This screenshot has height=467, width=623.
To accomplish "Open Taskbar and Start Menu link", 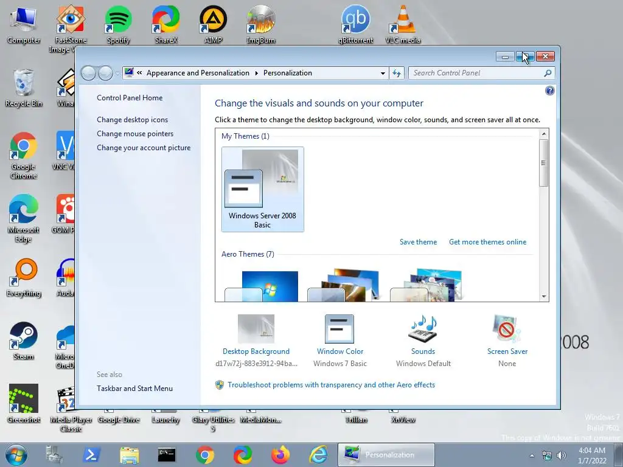I will coord(134,389).
